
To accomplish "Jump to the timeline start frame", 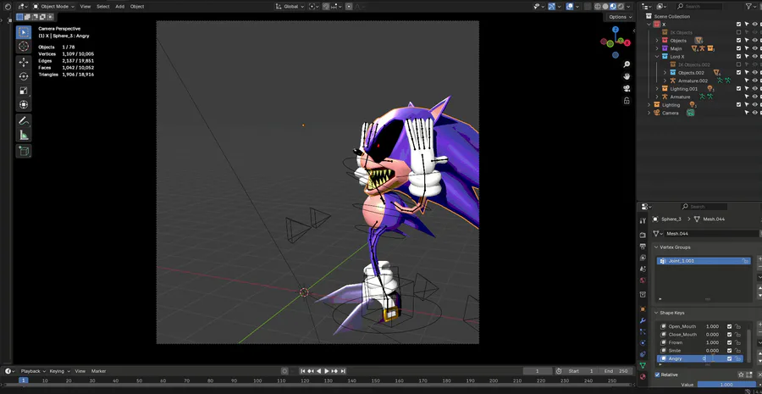I will (x=303, y=371).
